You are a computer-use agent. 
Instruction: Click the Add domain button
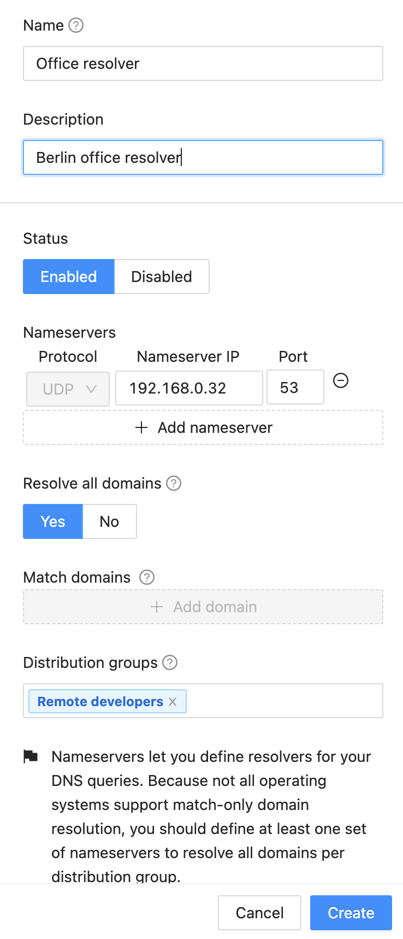[203, 607]
